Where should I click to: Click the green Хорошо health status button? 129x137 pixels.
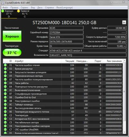tap(12, 36)
